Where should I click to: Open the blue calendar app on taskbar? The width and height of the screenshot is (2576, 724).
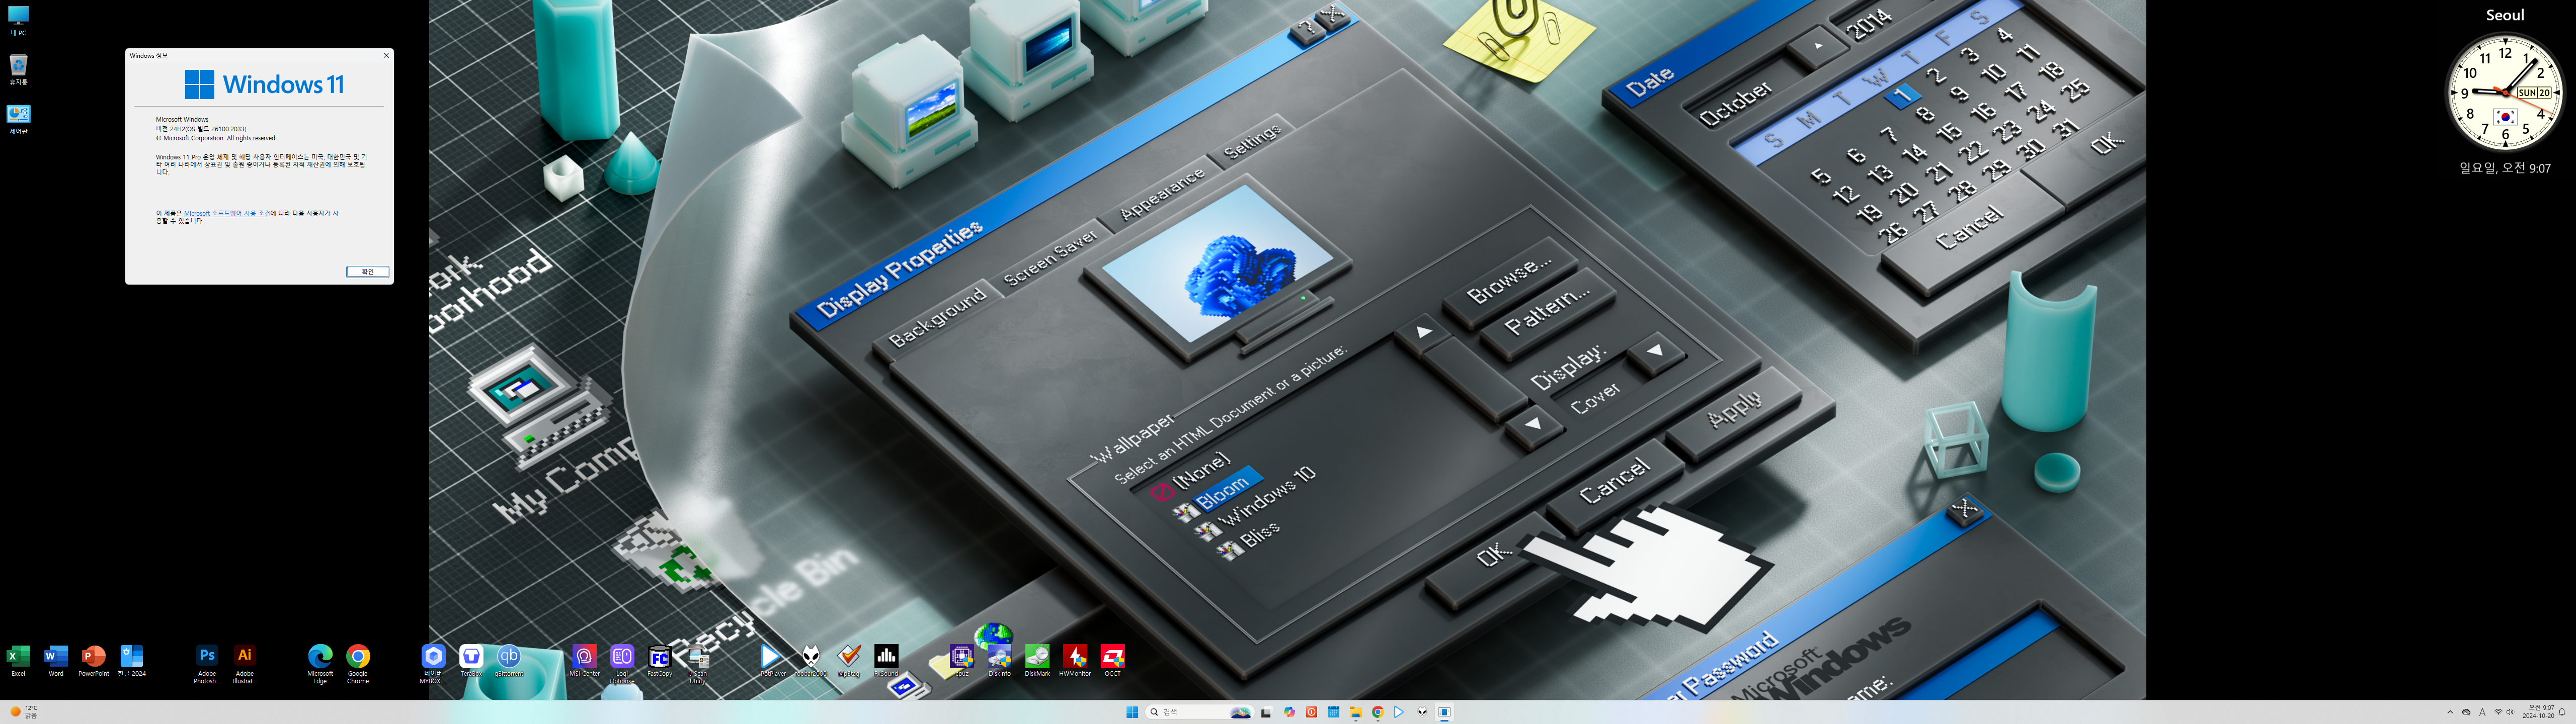click(1333, 712)
